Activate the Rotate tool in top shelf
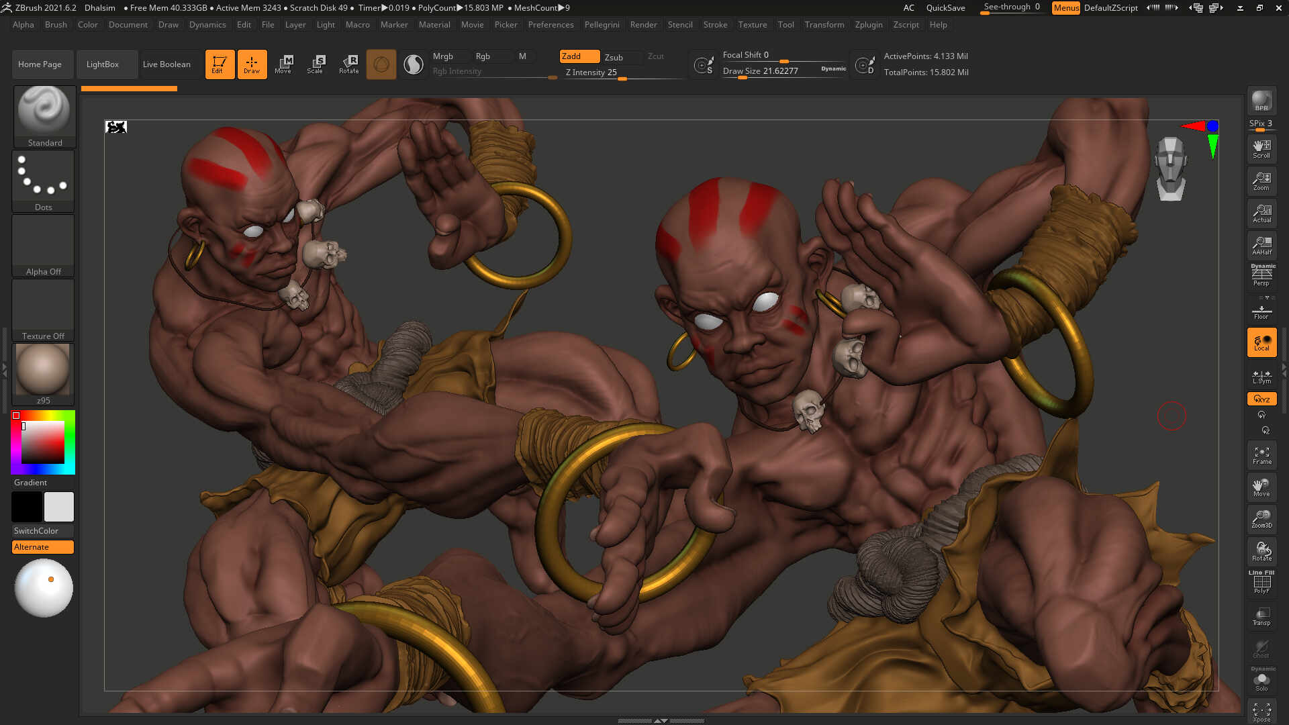Image resolution: width=1289 pixels, height=725 pixels. pyautogui.click(x=348, y=64)
